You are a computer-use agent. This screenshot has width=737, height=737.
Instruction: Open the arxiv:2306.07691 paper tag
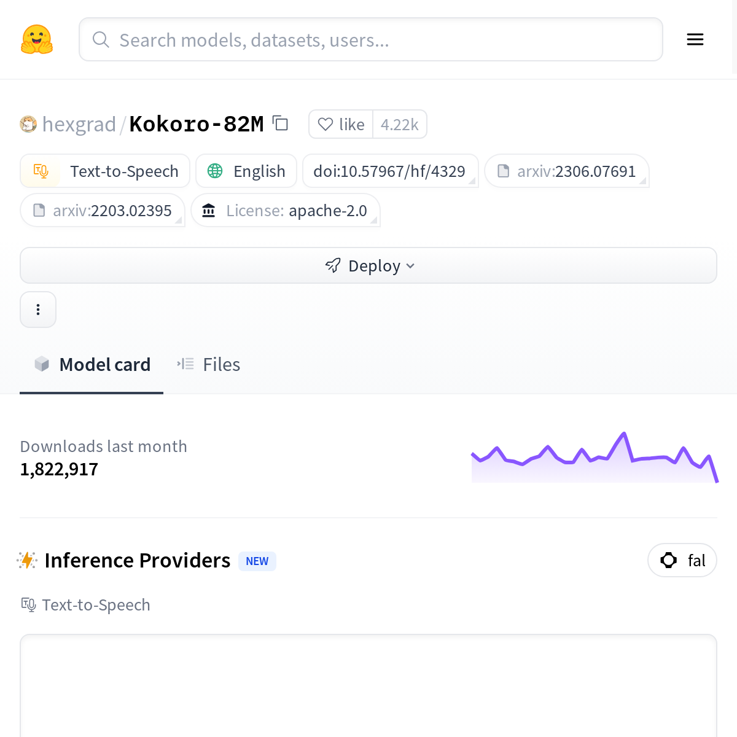[x=566, y=171]
